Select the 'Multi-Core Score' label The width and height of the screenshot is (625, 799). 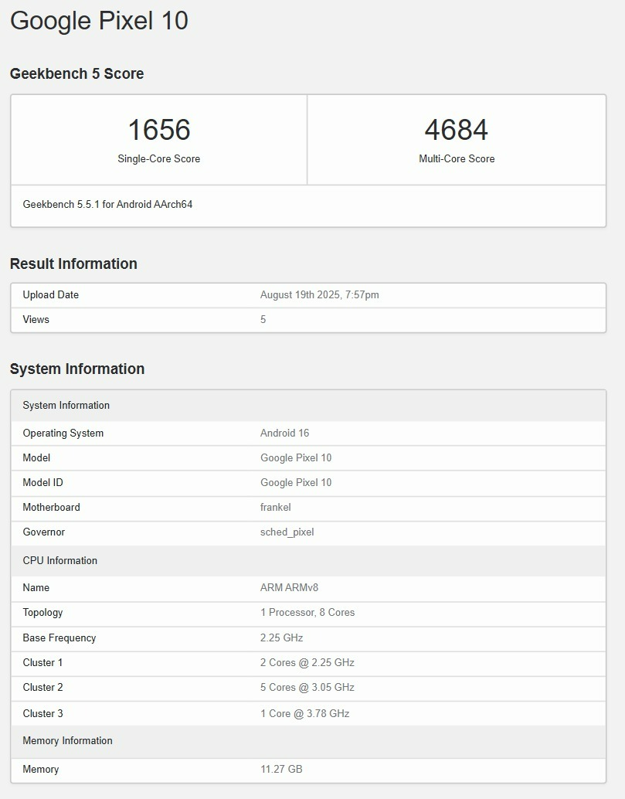click(457, 158)
